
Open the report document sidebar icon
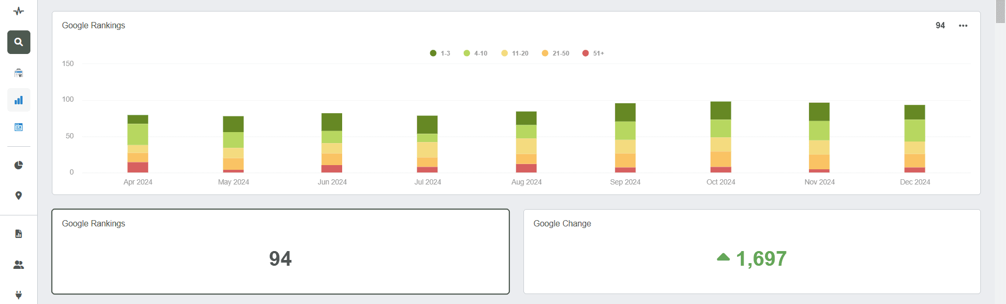19,234
